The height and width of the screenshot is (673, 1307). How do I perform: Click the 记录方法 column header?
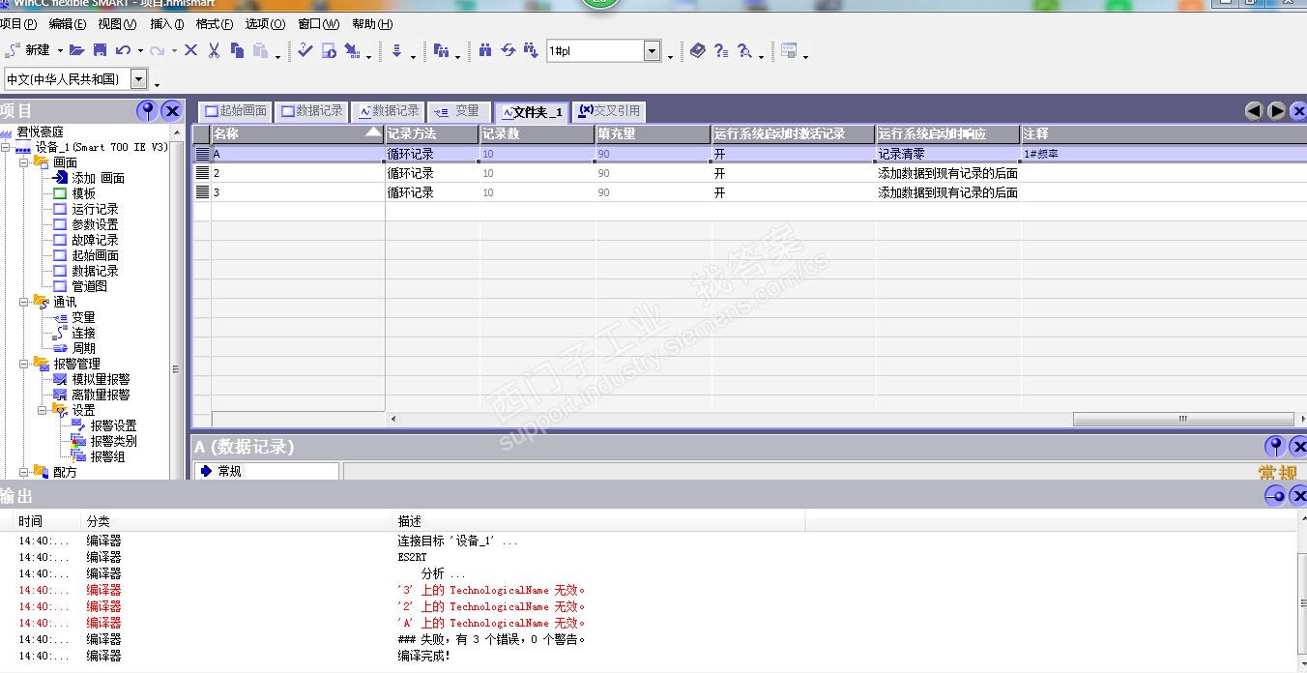click(x=431, y=133)
